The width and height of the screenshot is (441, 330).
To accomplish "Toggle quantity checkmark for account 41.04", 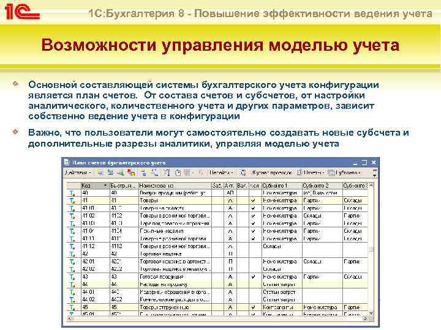I will 254,231.
